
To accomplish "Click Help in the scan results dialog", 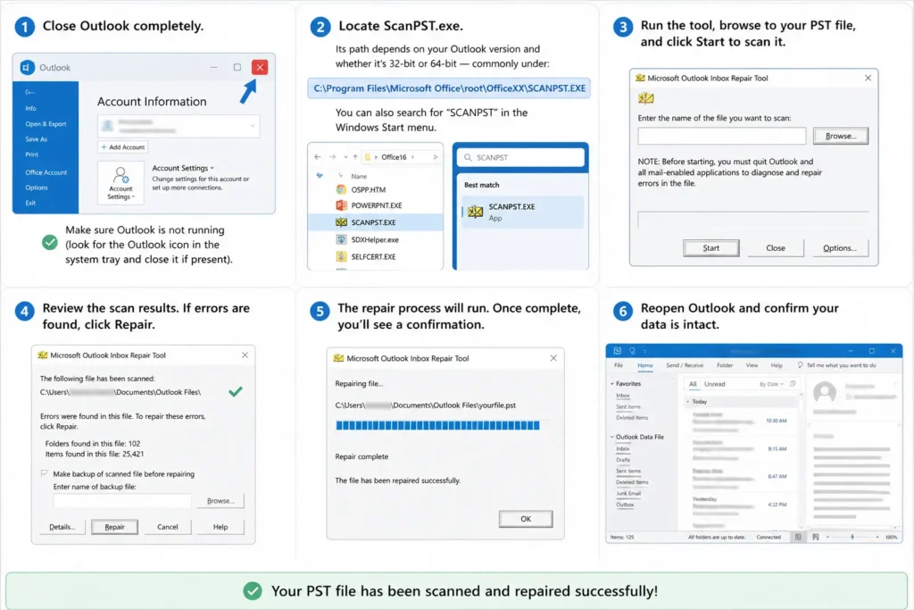I will 220,527.
